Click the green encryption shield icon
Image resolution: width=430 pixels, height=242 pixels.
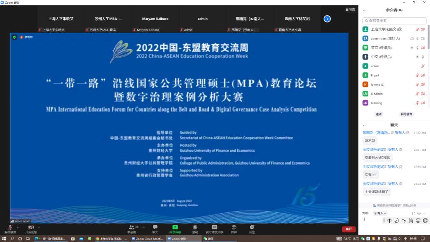pos(15,37)
